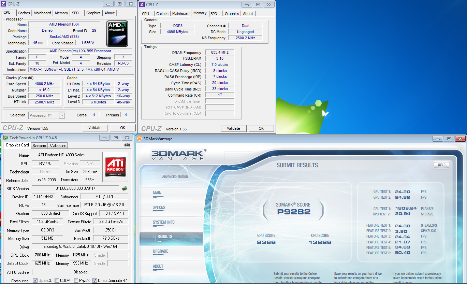Click the NB Frequency value 2500.2 MHz
The image size is (467, 284).
point(245,38)
